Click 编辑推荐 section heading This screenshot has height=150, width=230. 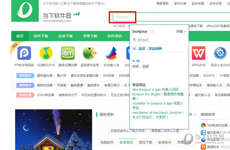pyautogui.click(x=208, y=115)
